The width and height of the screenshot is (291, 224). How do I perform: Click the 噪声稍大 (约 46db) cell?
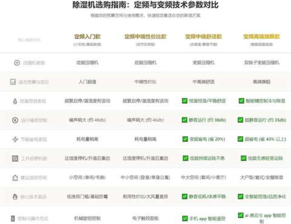[145, 120]
